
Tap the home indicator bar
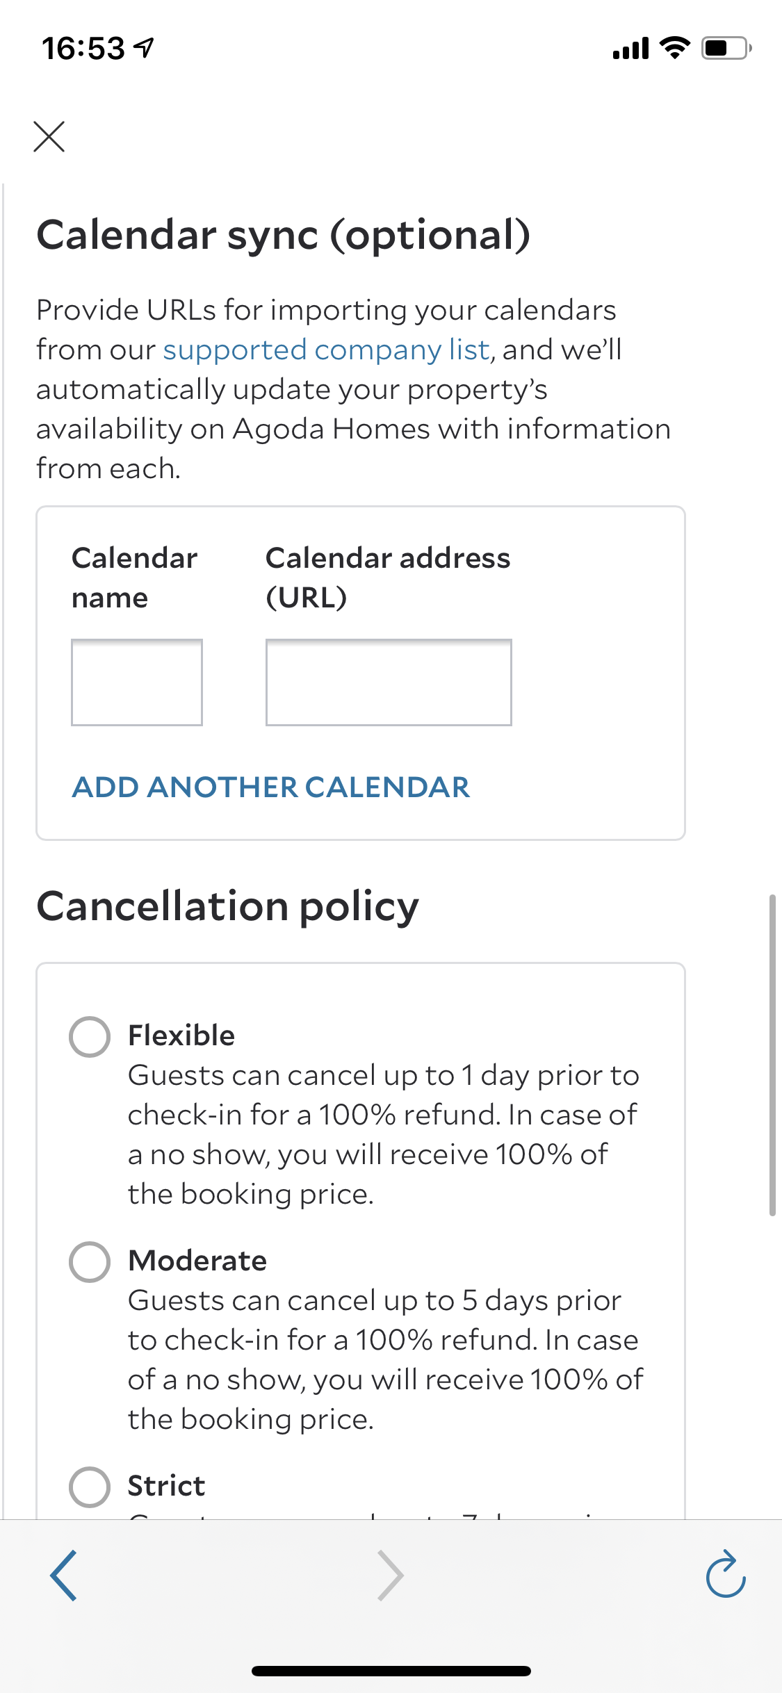click(x=391, y=1671)
